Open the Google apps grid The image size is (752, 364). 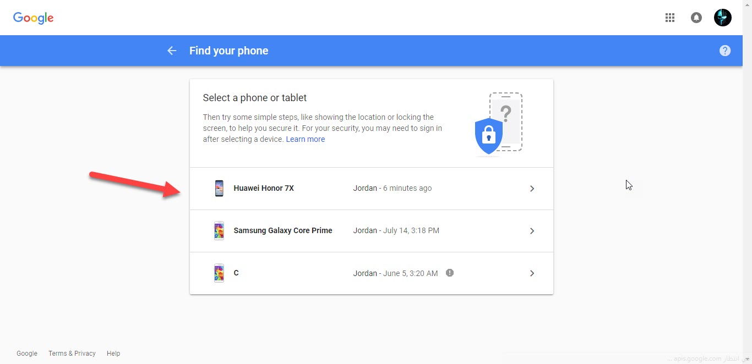point(670,18)
